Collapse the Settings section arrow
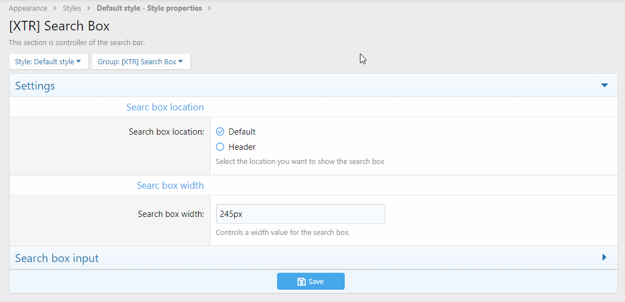Screen dimensions: 625x302 (x=604, y=86)
